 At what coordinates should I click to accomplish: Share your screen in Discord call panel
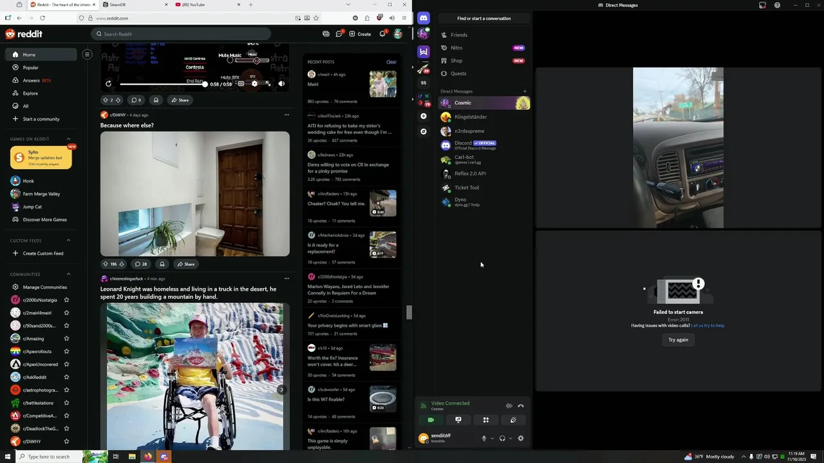tap(458, 420)
